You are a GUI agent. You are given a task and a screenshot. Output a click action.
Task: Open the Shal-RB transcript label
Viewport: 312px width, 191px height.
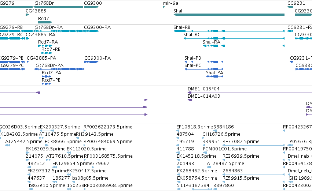[182, 27]
